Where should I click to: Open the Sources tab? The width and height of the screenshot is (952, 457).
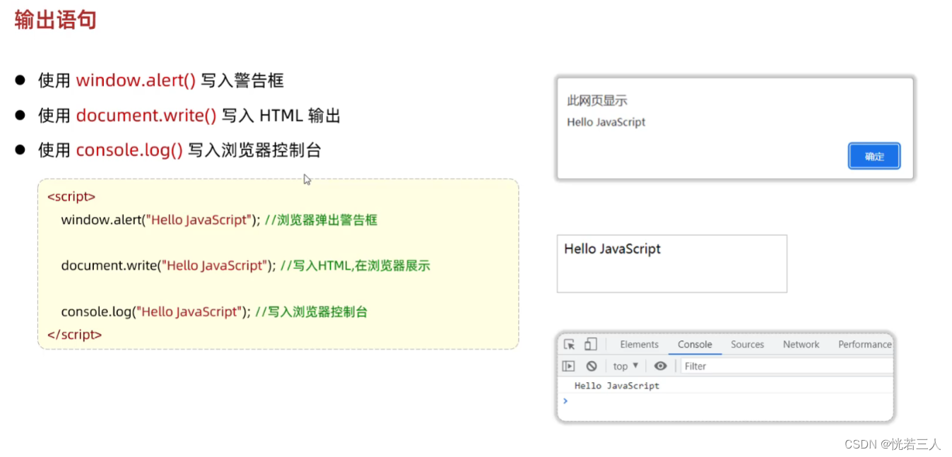pos(747,345)
